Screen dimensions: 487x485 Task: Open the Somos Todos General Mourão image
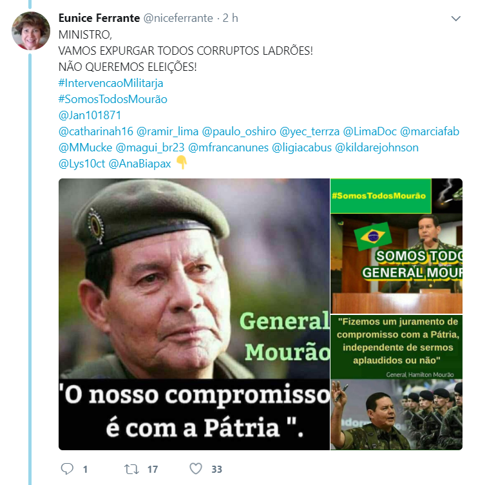[x=397, y=246]
